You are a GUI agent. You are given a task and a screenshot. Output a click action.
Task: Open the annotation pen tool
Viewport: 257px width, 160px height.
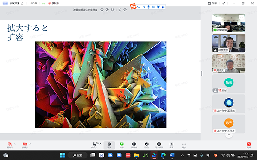pos(120,10)
